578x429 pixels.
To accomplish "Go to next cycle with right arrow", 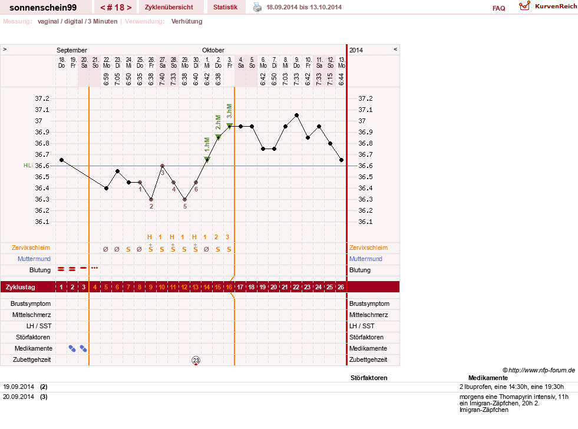I will pos(129,8).
